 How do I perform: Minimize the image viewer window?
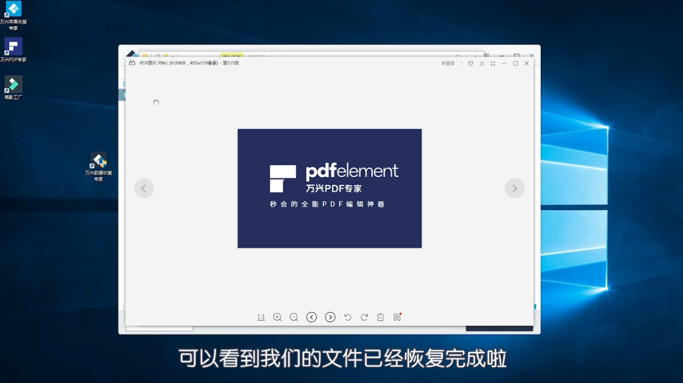[504, 63]
